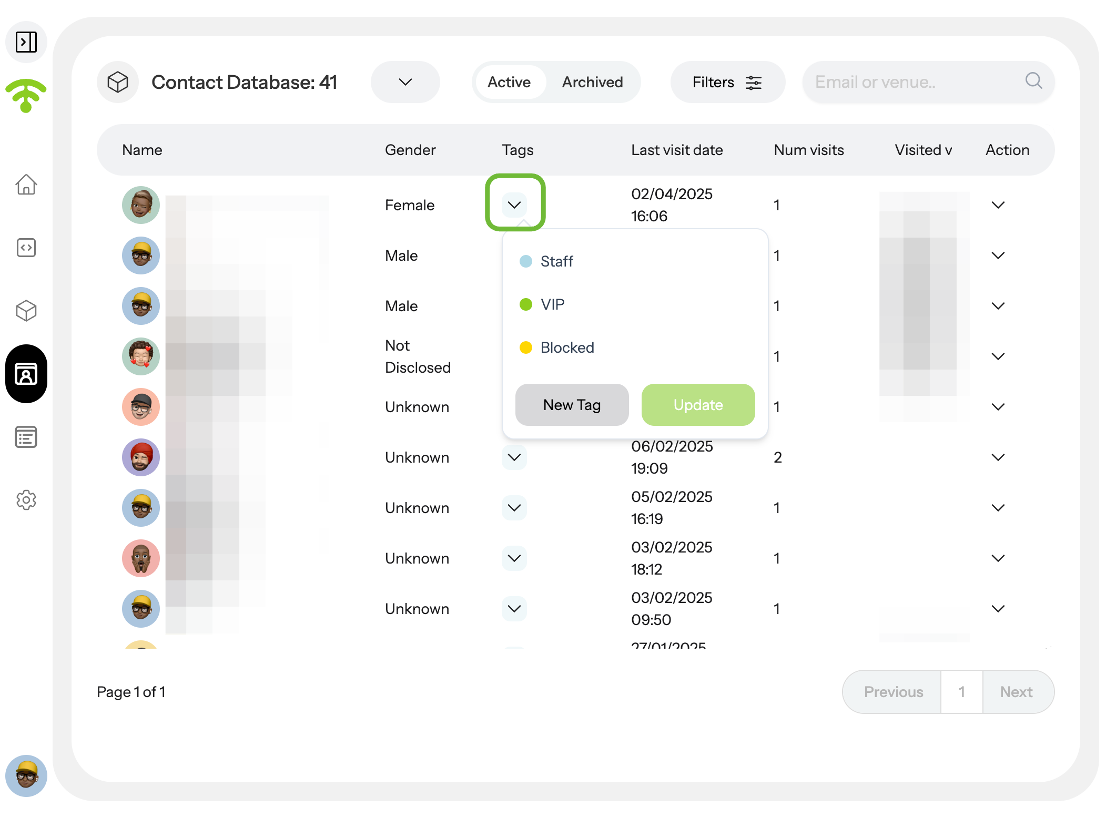Viewport: 1116px width, 818px height.
Task: Click the Num visits value 2
Action: point(778,457)
